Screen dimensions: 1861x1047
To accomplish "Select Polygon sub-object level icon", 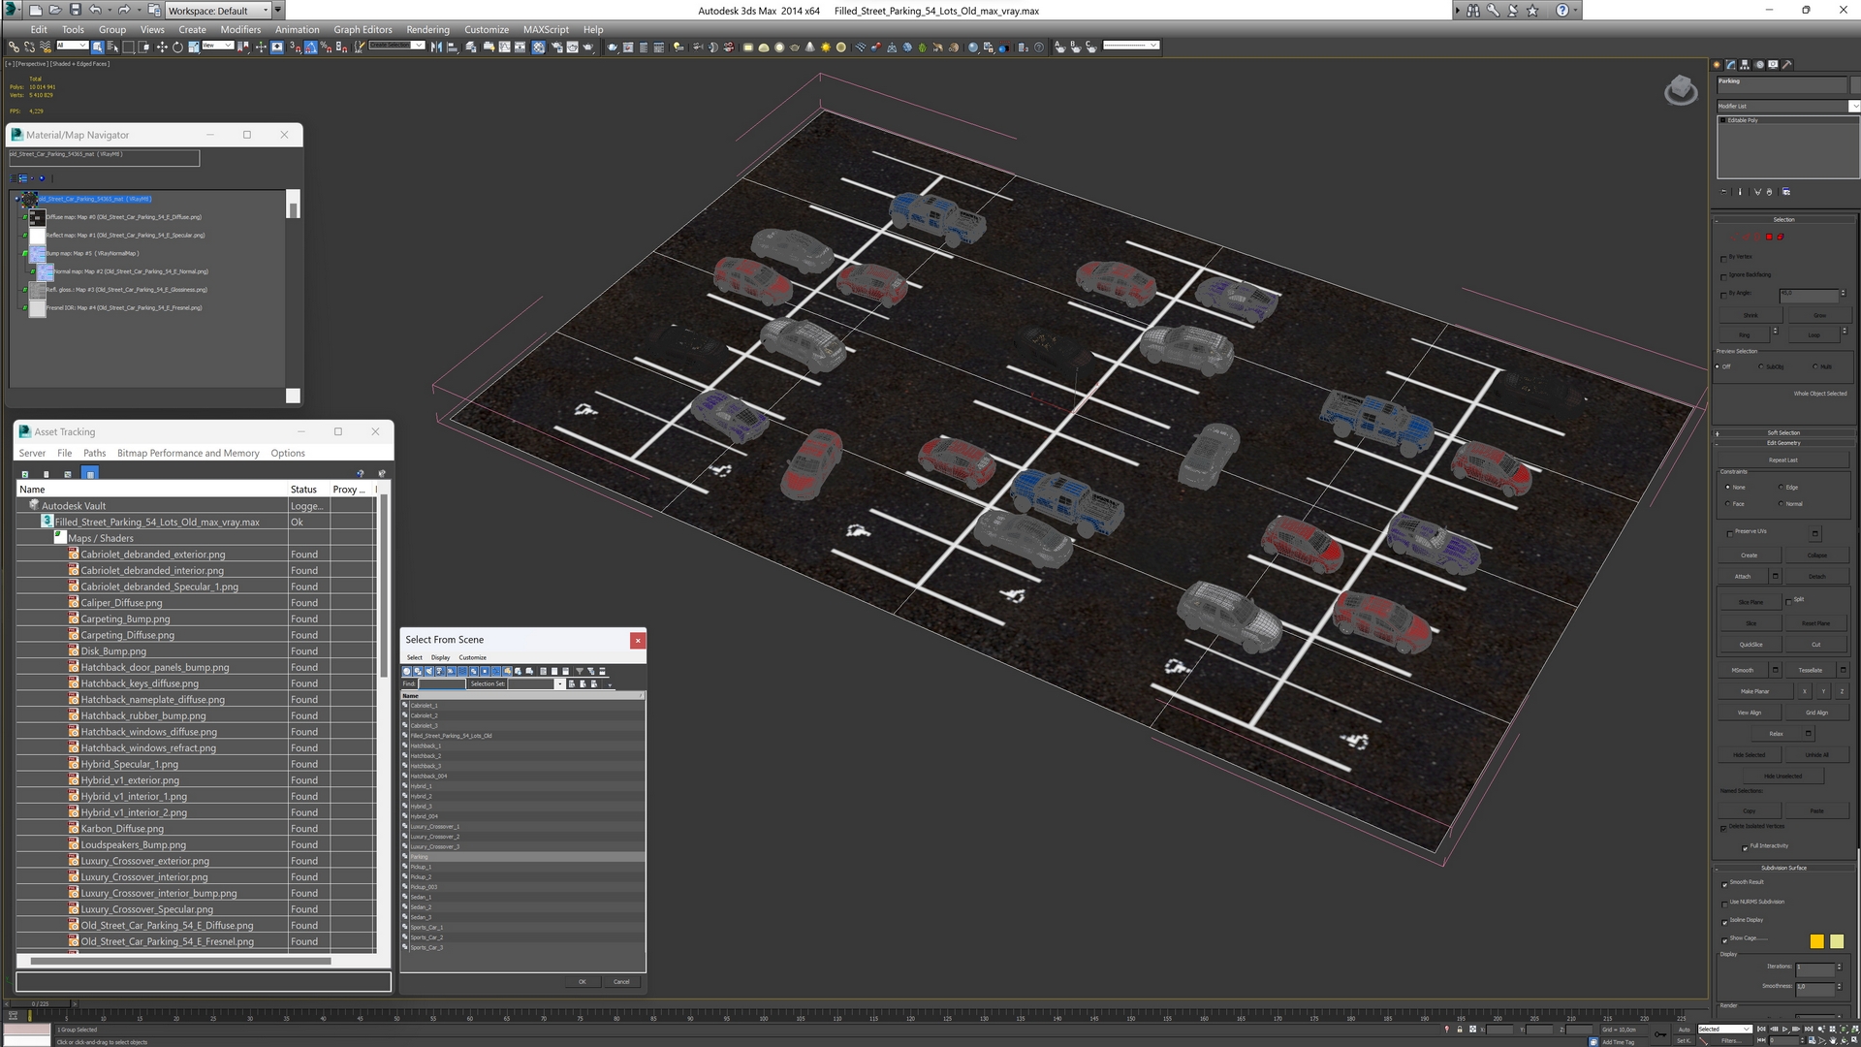I will [1769, 237].
